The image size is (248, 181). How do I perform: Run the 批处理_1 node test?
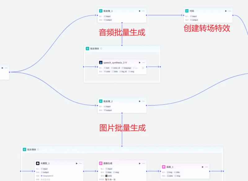(140, 11)
